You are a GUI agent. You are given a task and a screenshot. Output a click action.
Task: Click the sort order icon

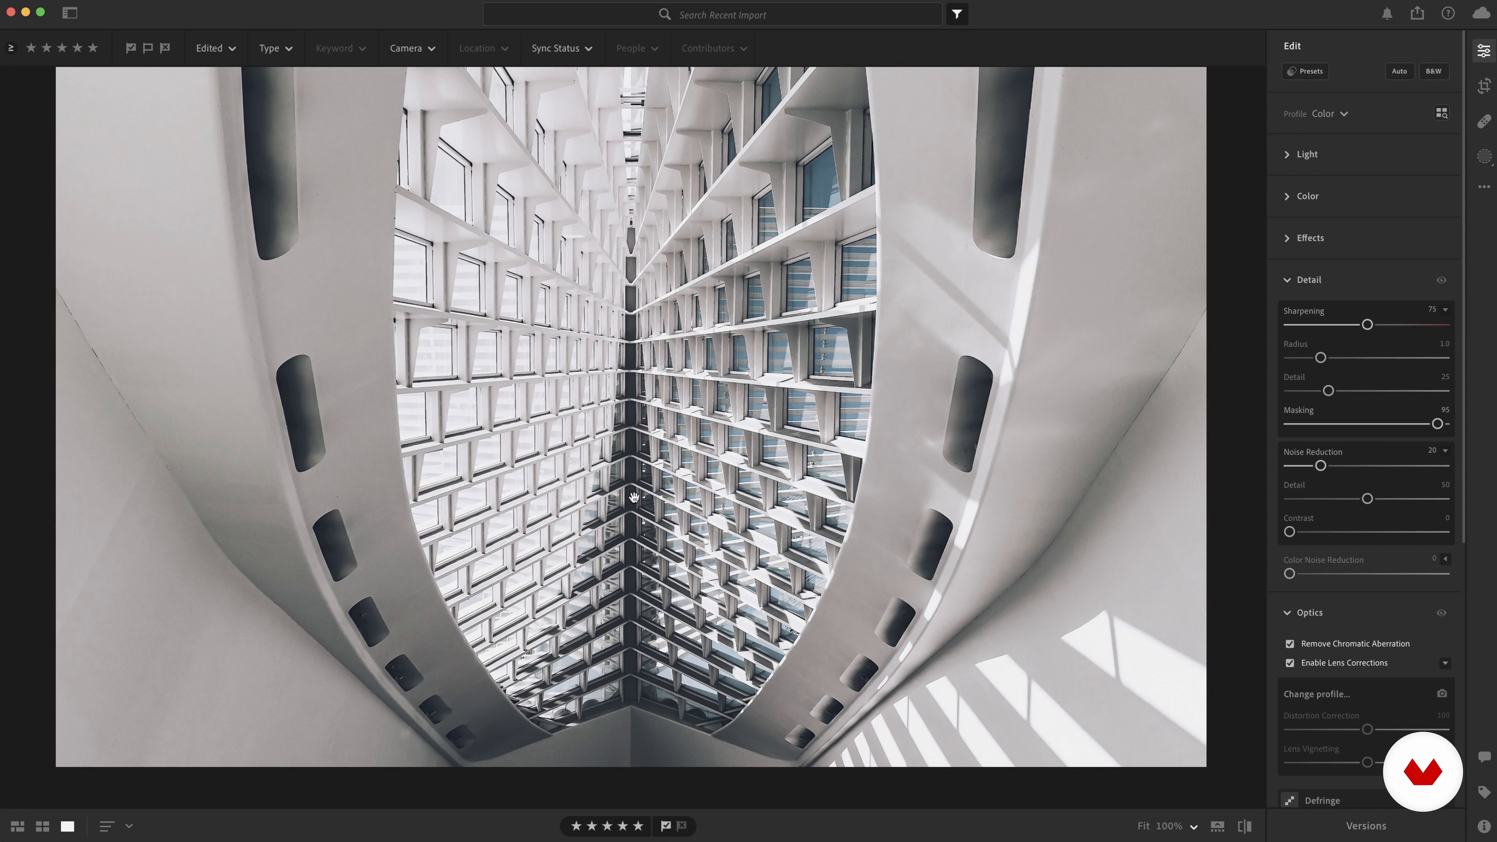[107, 826]
